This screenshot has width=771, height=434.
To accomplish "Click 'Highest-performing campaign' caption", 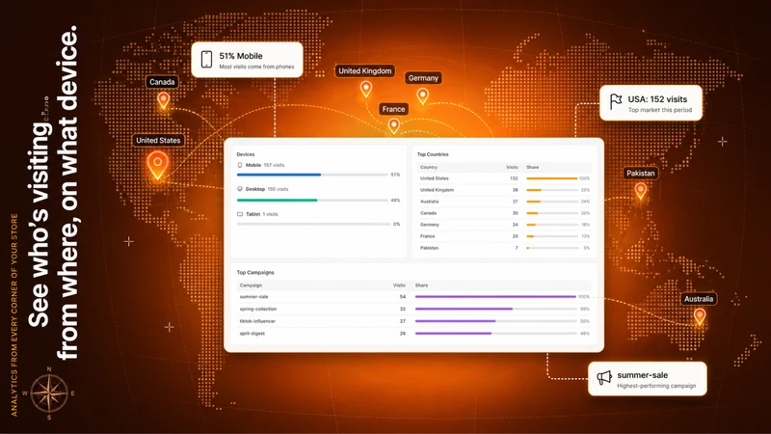I will (x=656, y=386).
